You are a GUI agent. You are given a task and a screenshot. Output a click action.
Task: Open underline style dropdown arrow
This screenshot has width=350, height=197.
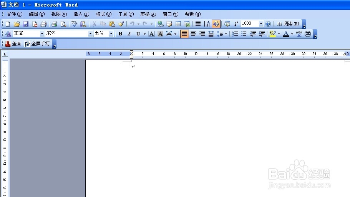click(x=144, y=34)
